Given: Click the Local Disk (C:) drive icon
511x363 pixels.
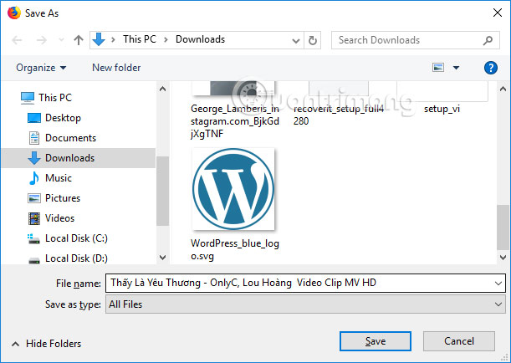Looking at the screenshot, I should [33, 239].
